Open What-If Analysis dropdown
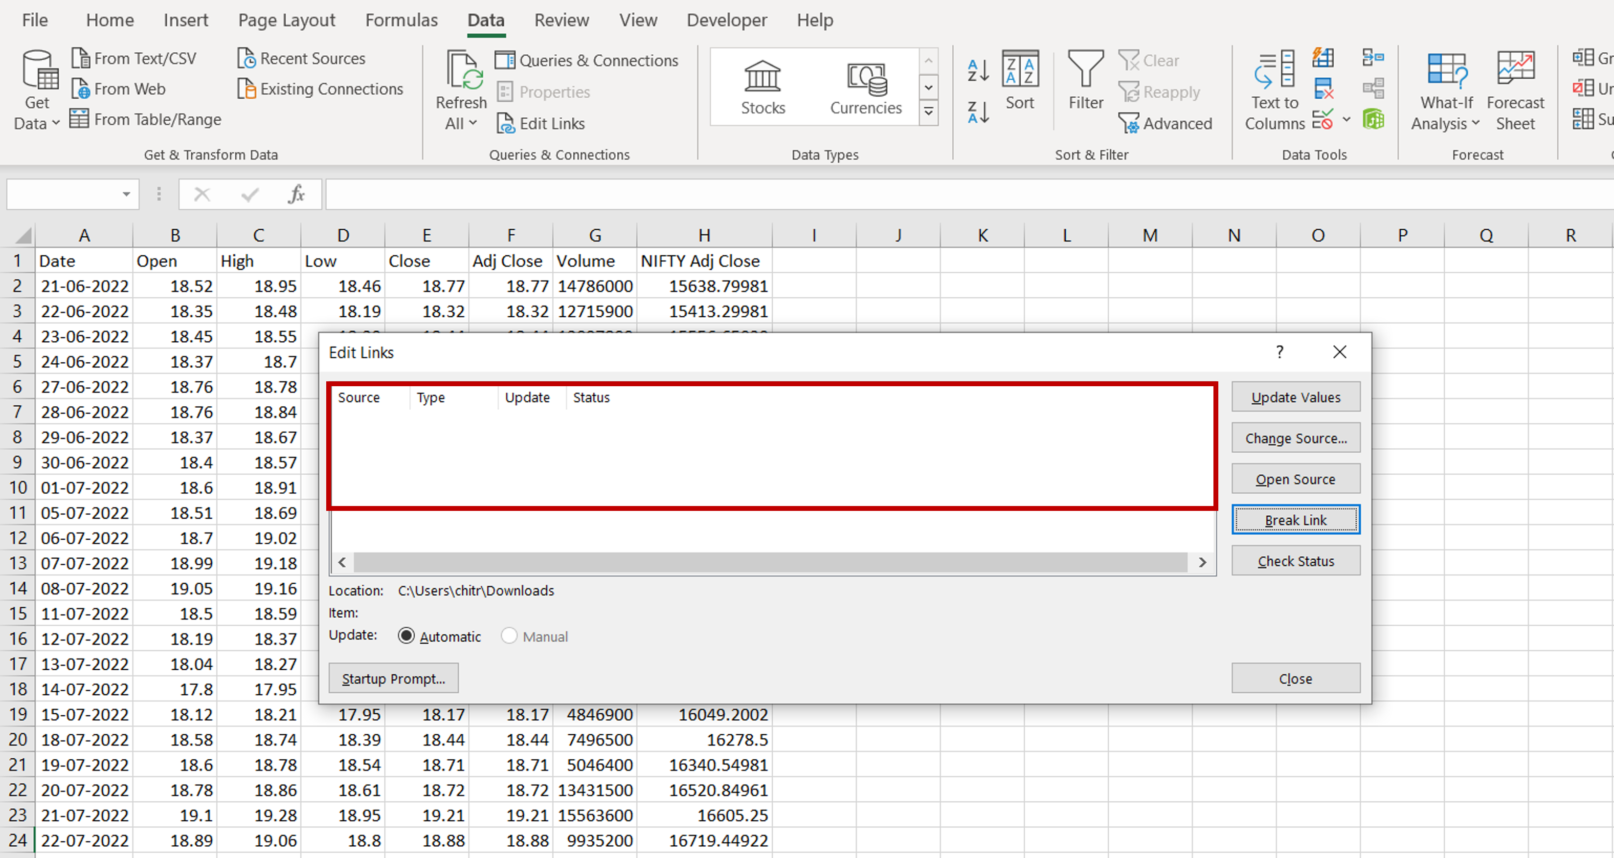Viewport: 1614px width, 858px height. (x=1446, y=90)
